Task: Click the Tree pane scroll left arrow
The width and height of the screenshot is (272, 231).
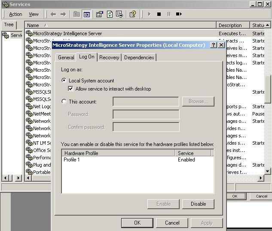Action: coord(5,178)
